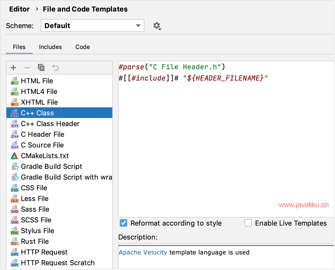Click the minus icon to remove template

[x=27, y=68]
